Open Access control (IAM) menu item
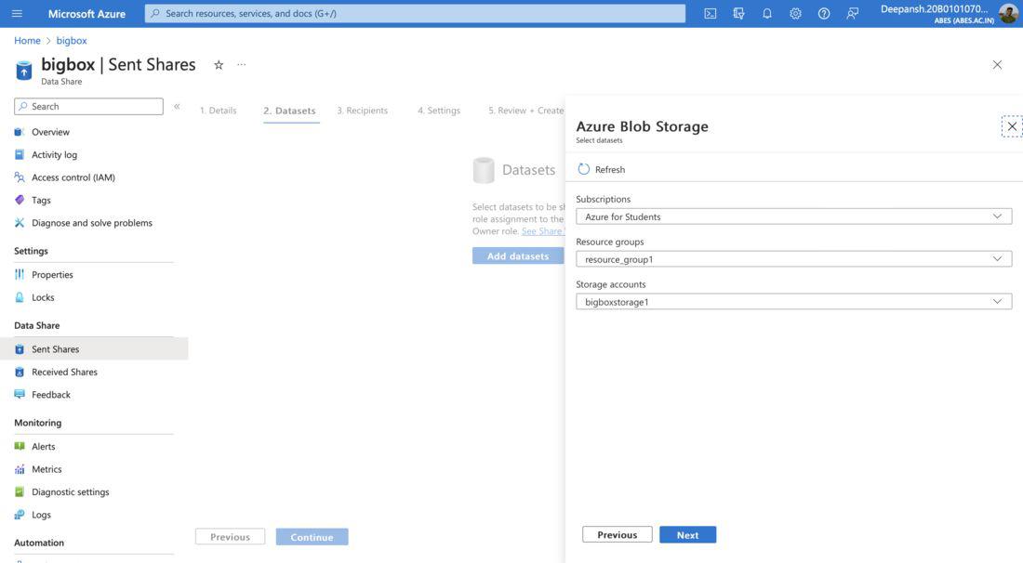1023x563 pixels. 73,177
